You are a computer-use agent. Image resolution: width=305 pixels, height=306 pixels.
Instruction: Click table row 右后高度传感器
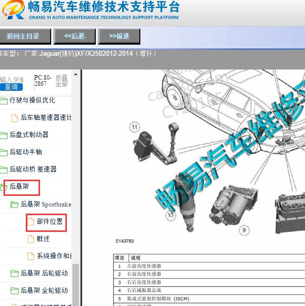pyautogui.click(x=209, y=282)
